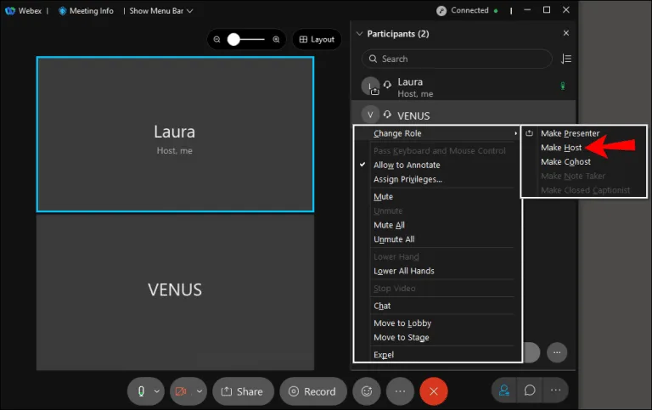
Task: Click VENUS avatar circle
Action: tap(370, 115)
